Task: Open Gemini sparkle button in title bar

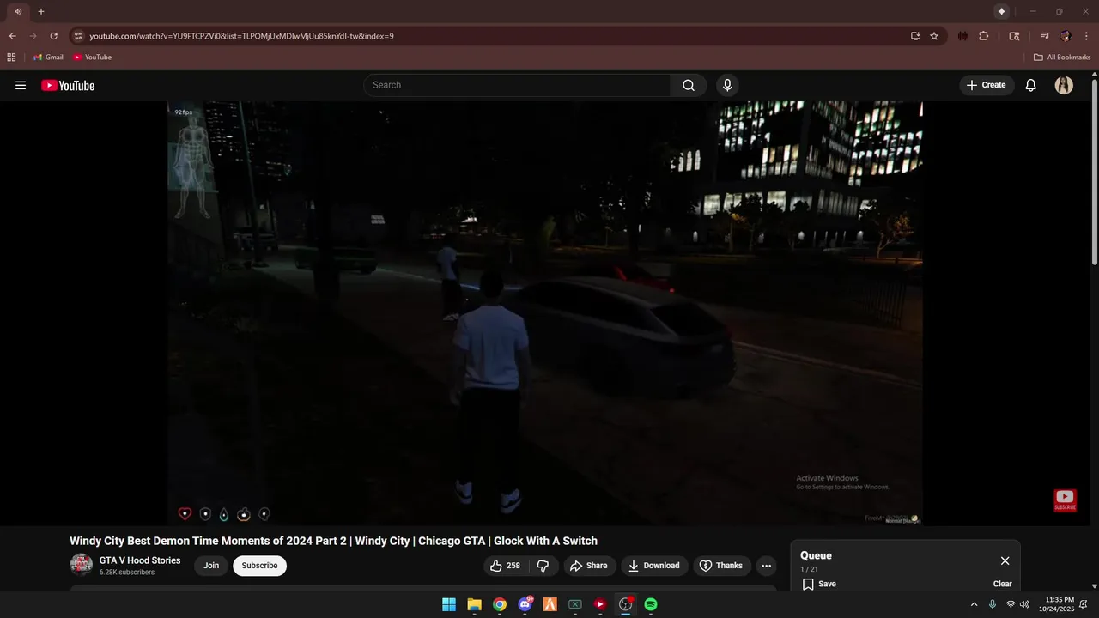Action: [x=1001, y=11]
